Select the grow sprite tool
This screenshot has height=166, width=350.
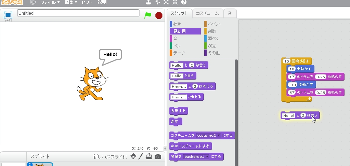[166, 2]
